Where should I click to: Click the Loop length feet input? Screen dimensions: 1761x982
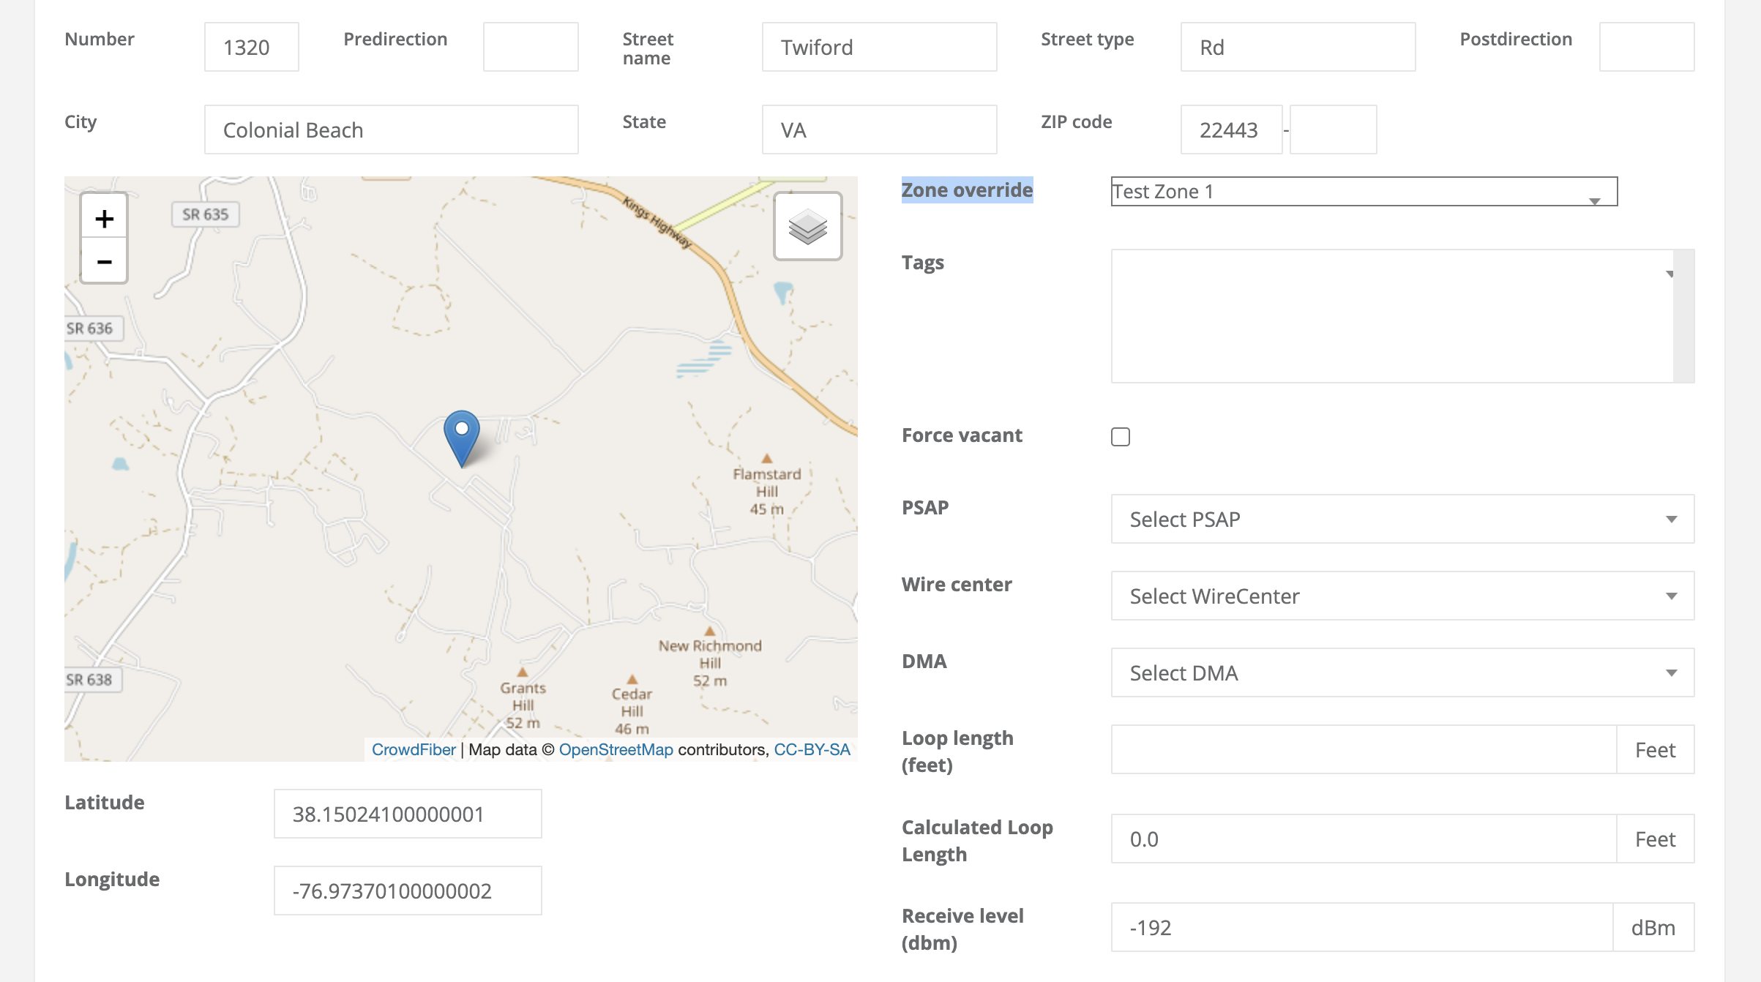pos(1361,749)
